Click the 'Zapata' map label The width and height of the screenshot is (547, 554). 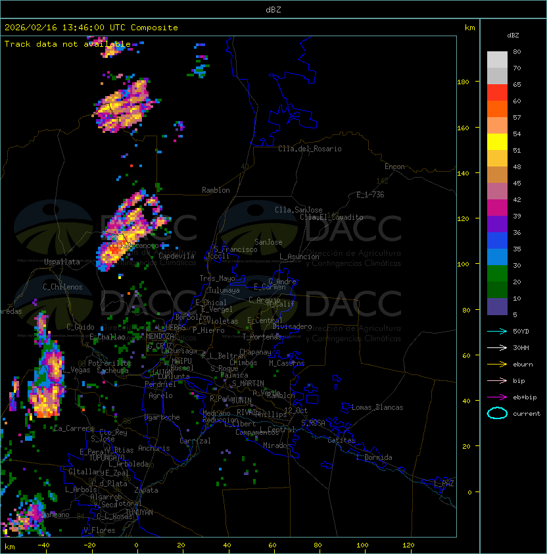coord(146,490)
